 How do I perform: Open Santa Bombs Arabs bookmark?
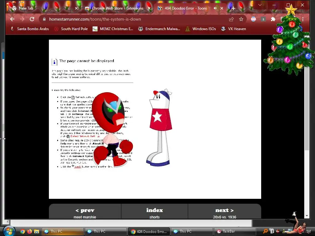click(30, 29)
